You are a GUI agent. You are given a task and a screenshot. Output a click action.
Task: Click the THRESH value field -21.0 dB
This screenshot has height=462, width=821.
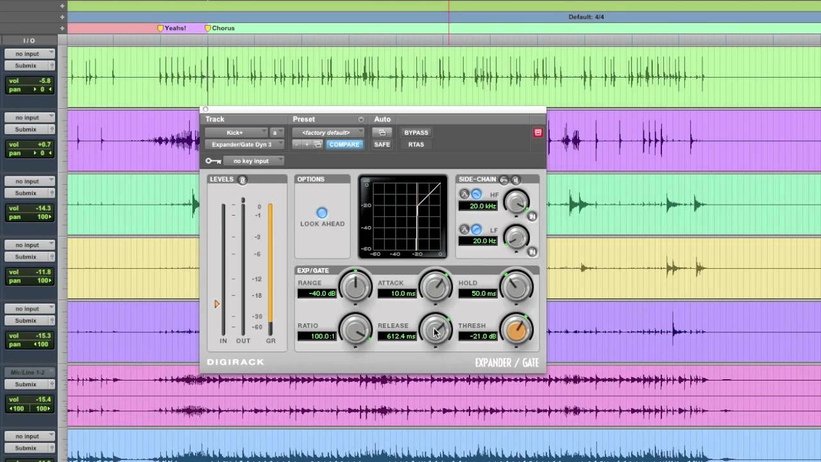coord(478,336)
